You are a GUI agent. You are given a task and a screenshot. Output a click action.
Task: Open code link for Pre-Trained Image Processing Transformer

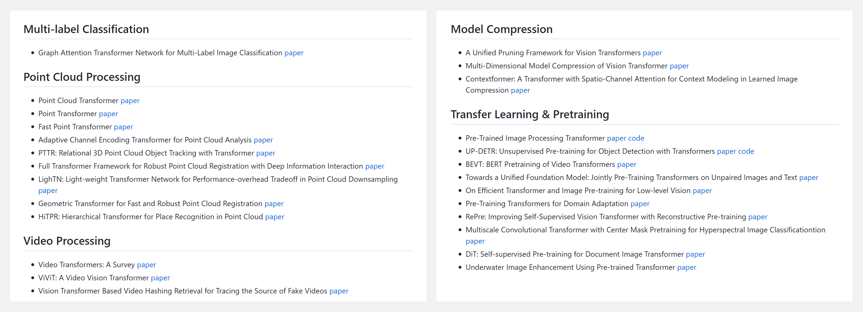point(636,138)
